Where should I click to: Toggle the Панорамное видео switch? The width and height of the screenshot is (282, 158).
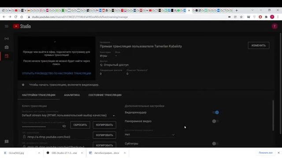(215, 121)
